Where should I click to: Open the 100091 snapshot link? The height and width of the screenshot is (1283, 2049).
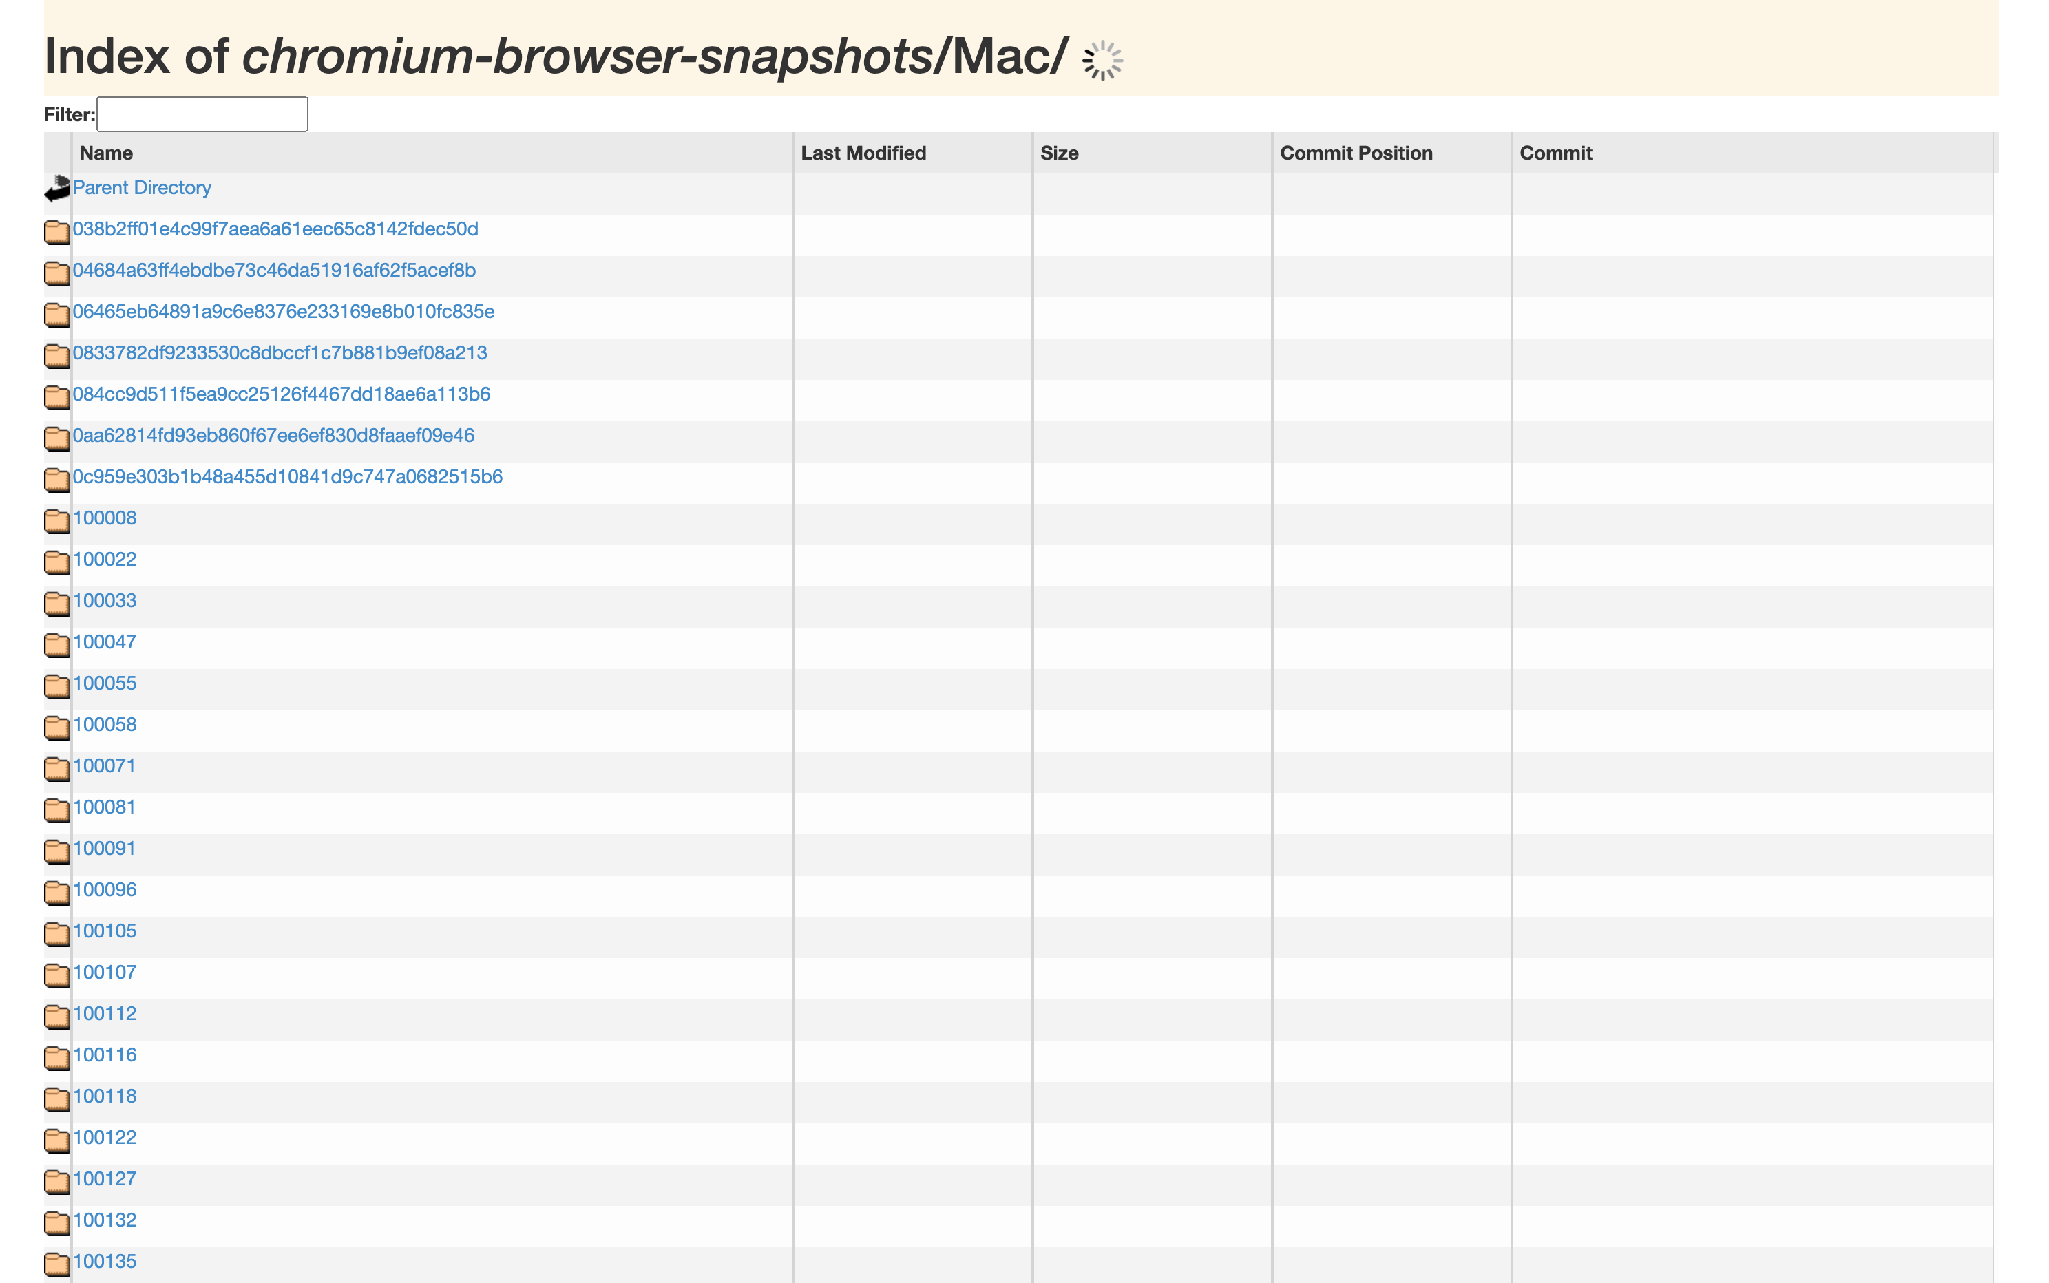[x=105, y=849]
